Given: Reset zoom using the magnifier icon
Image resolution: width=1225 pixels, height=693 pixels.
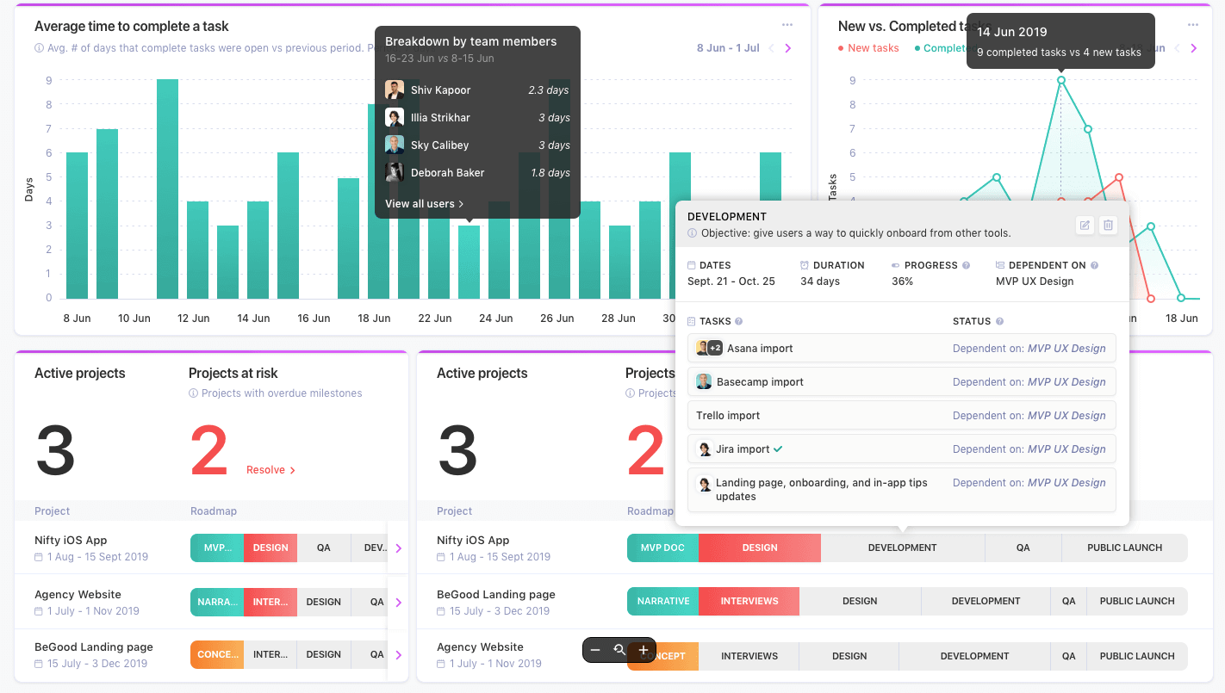Looking at the screenshot, I should click(x=619, y=651).
